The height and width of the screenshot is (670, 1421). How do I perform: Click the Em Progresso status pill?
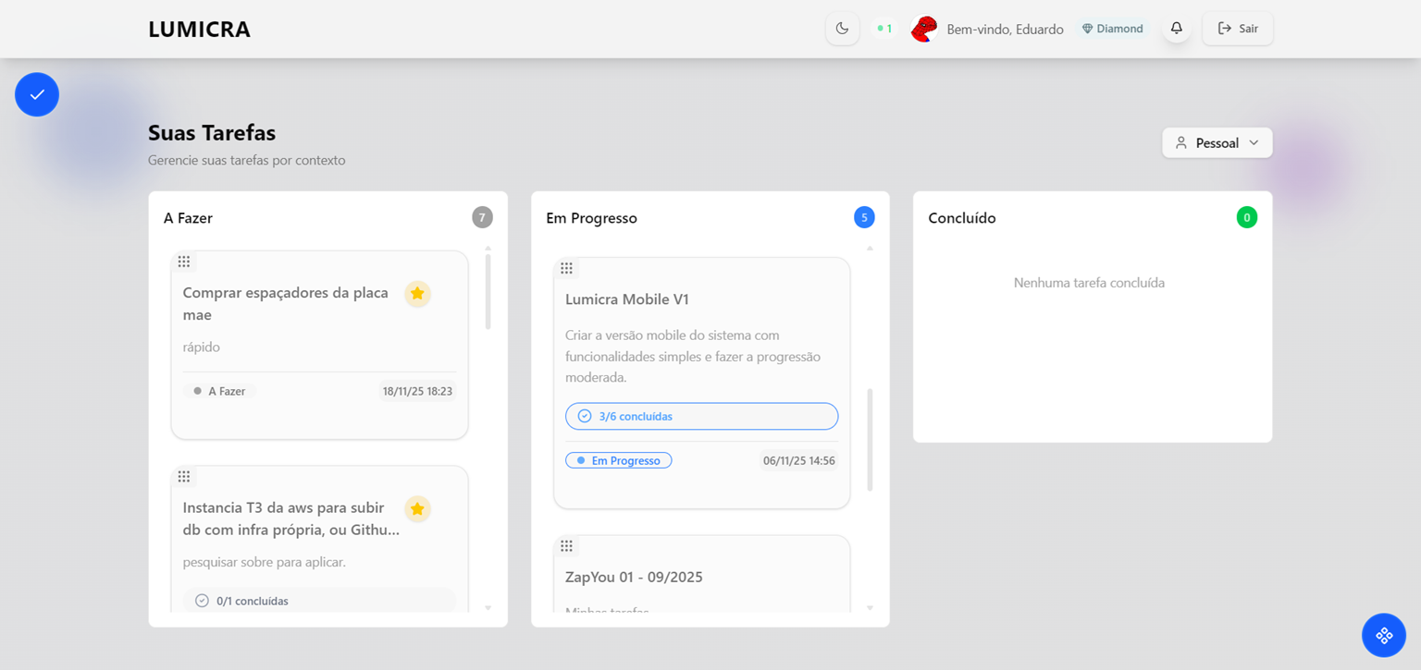click(x=618, y=459)
